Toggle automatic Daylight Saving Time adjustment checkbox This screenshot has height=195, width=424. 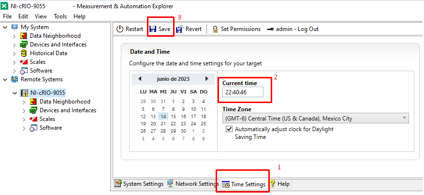click(229, 130)
